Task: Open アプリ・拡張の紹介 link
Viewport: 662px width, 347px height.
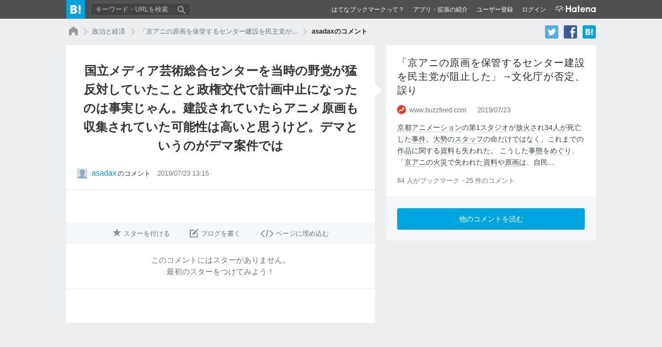Action: pyautogui.click(x=440, y=9)
